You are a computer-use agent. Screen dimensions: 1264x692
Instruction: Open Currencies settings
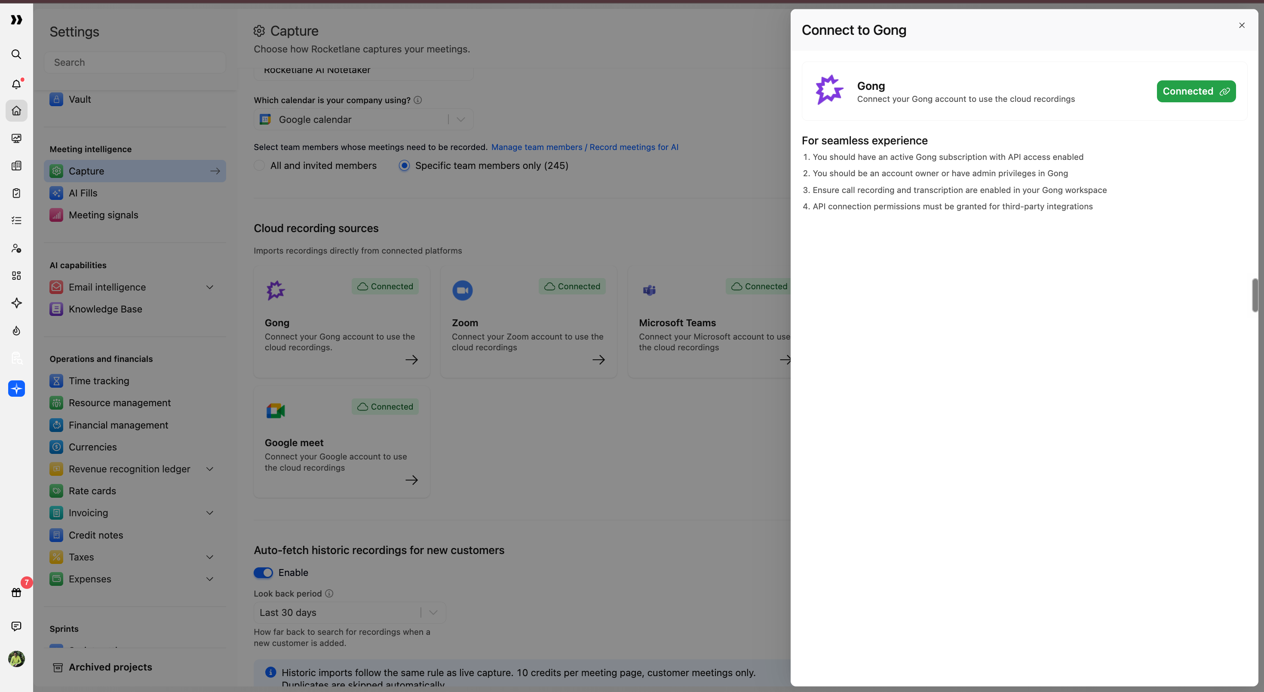[135, 447]
